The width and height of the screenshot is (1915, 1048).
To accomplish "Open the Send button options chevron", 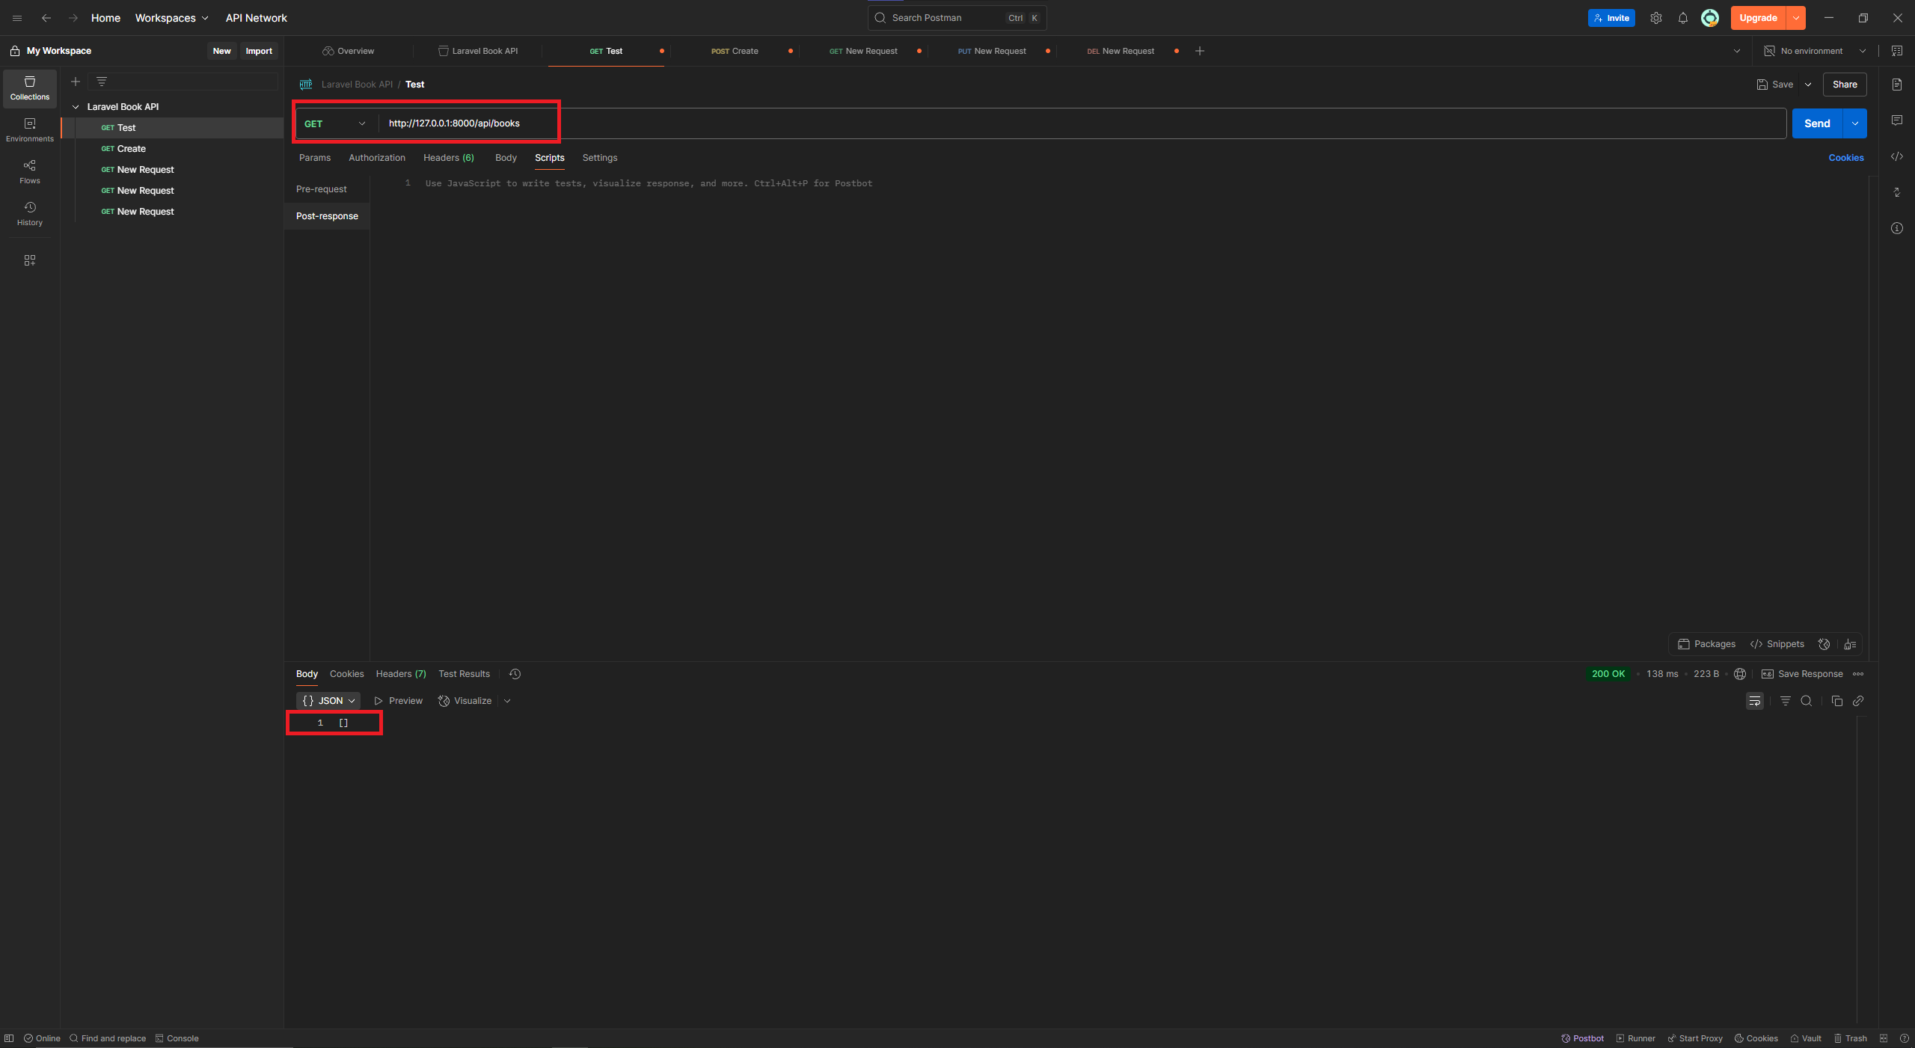I will [x=1854, y=123].
